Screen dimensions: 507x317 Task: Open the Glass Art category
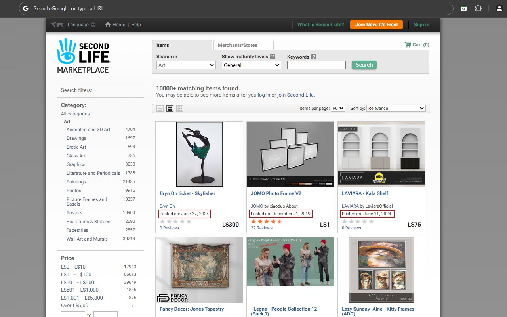coord(76,156)
